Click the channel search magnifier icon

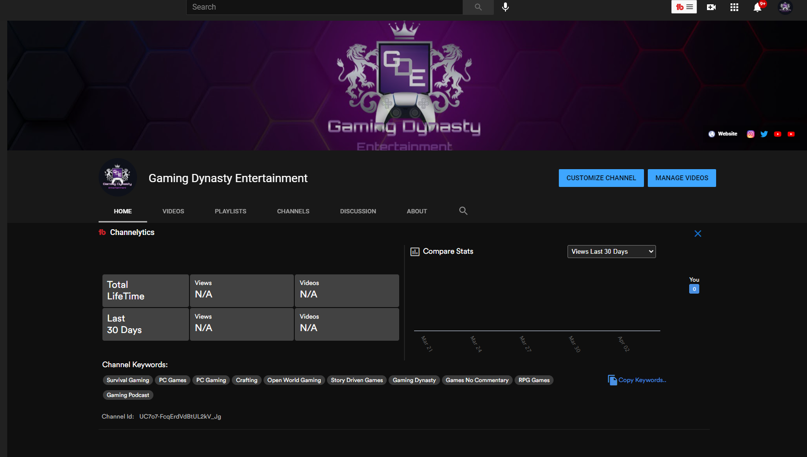(x=463, y=211)
